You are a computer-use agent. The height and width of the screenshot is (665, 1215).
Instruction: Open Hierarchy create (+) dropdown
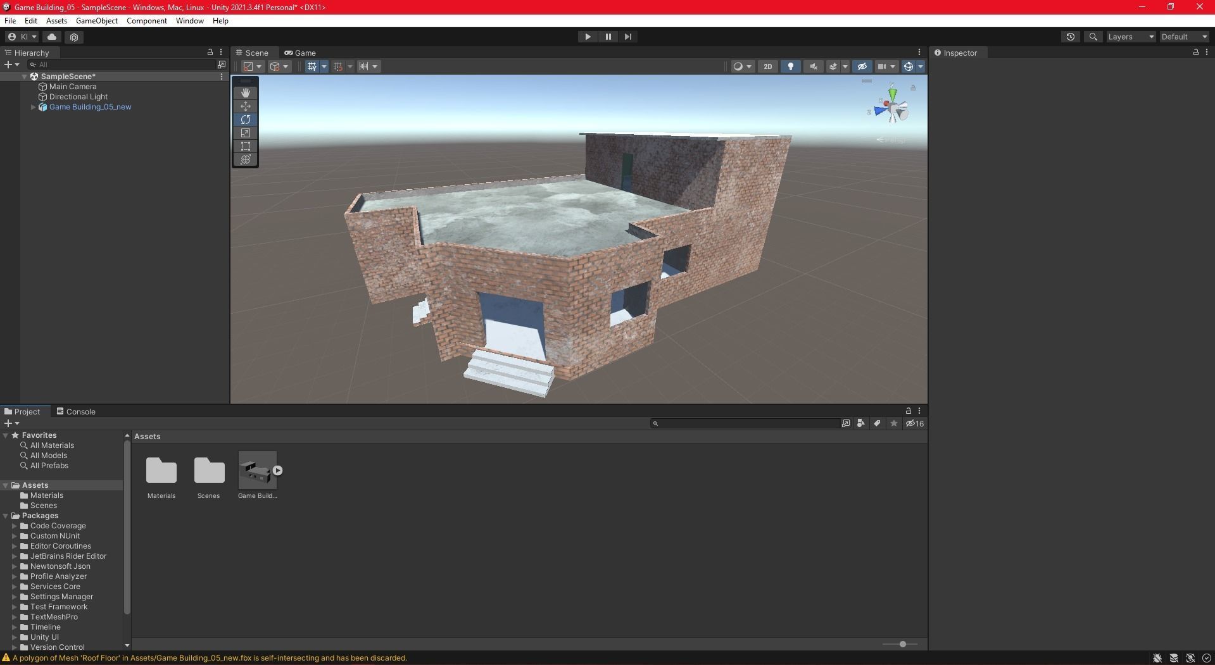coord(11,65)
